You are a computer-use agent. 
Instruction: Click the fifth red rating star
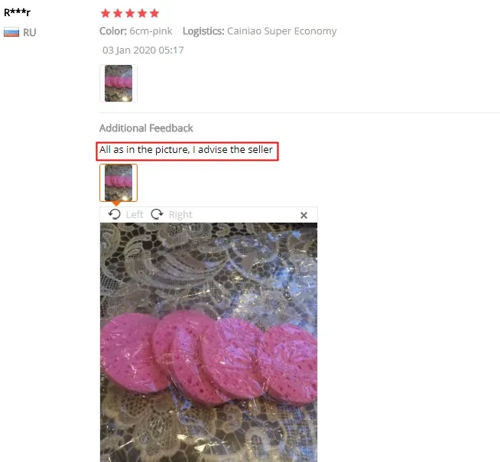[x=154, y=14]
